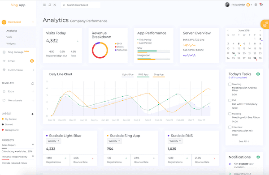Open the Starred label
Screen dimensions: 269x175
[x=9, y=124]
